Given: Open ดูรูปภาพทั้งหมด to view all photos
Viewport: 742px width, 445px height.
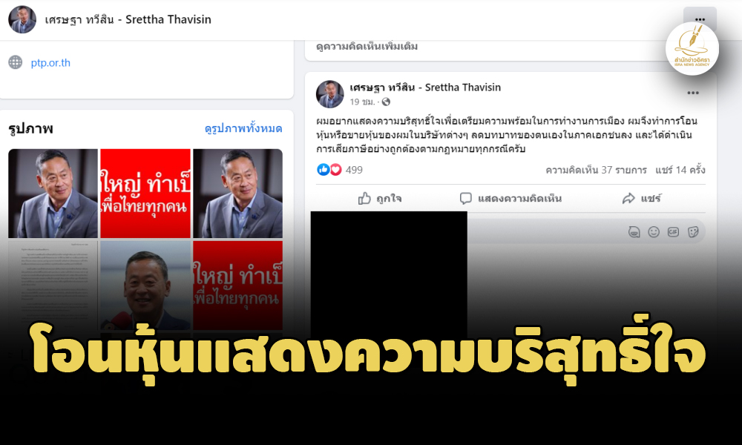Looking at the screenshot, I should tap(243, 128).
